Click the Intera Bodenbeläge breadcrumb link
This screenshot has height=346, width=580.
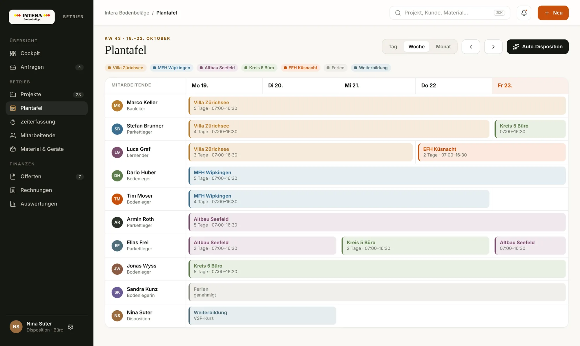(x=127, y=13)
